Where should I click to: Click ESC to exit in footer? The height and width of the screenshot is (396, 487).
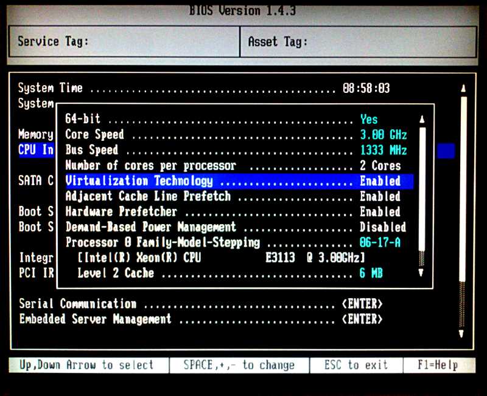(356, 365)
